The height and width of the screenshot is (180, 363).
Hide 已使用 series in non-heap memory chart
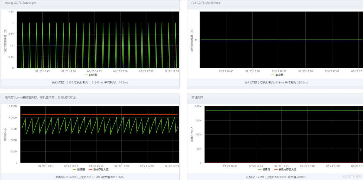[x=266, y=169]
